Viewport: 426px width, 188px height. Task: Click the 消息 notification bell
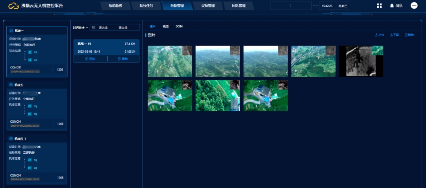pyautogui.click(x=396, y=6)
